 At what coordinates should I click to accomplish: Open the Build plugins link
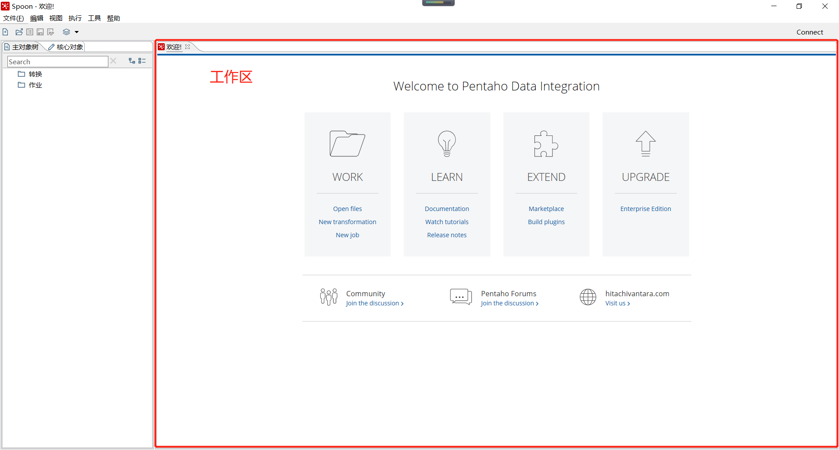click(546, 222)
